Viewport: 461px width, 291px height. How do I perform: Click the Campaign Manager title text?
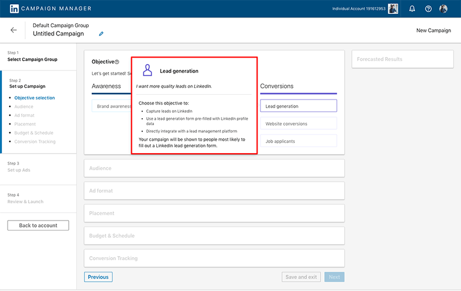click(x=56, y=9)
